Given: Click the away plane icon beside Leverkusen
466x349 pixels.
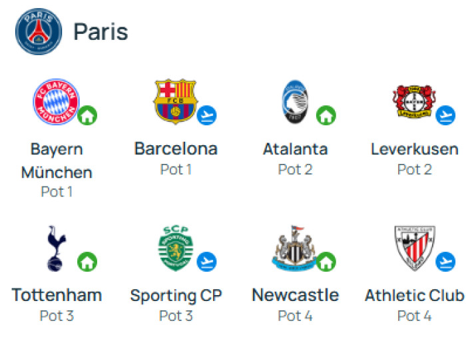Looking at the screenshot, I should click(445, 115).
